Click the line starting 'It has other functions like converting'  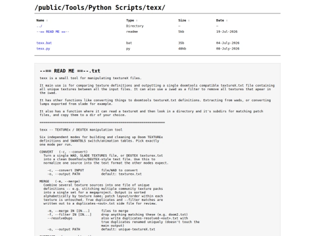(155, 100)
